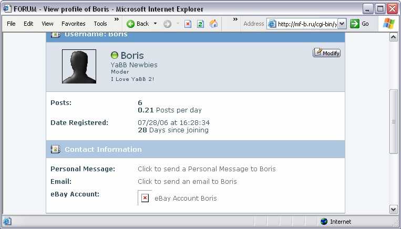Viewport: 401px width, 229px height.
Task: Click the Contact Information header icon
Action: pos(56,149)
